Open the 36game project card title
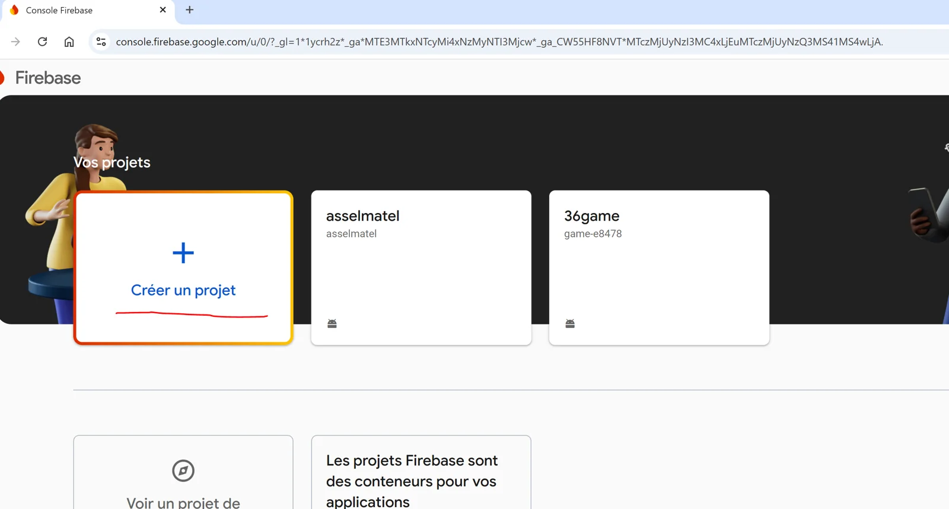 click(591, 216)
